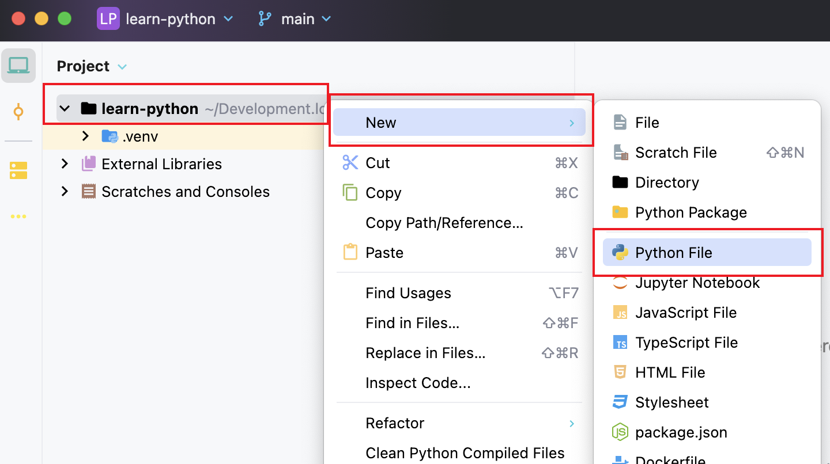Select Scratches and Consoles row label
Image resolution: width=830 pixels, height=464 pixels.
click(186, 192)
